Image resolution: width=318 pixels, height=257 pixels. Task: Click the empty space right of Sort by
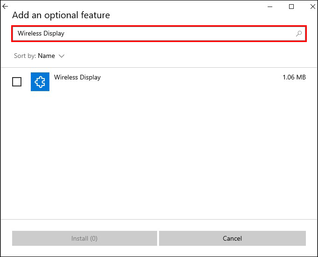[187, 56]
